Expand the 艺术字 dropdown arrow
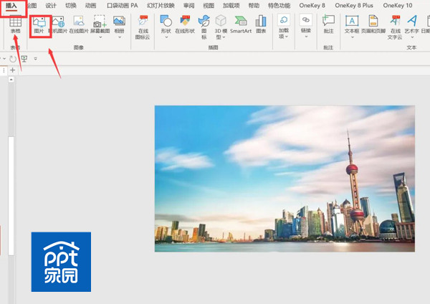This screenshot has height=304, width=430. (x=412, y=37)
